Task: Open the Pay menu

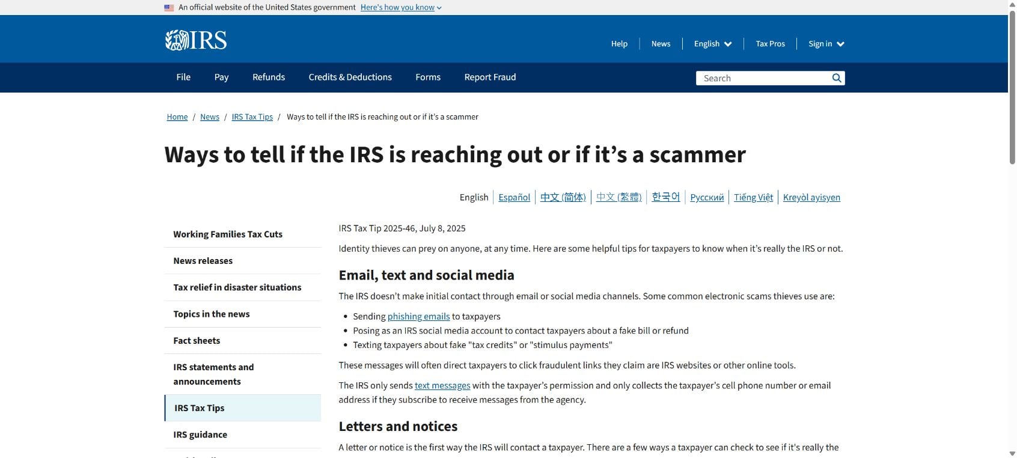Action: tap(221, 77)
